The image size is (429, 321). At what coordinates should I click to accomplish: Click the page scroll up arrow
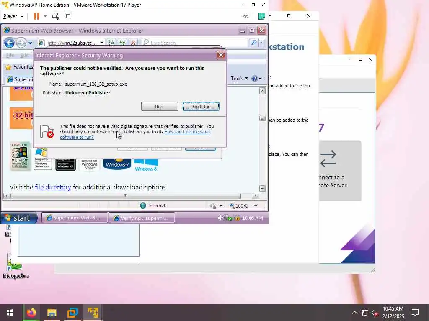[262, 91]
